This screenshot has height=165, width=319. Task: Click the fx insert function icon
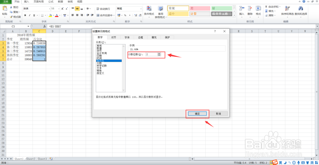tap(44, 26)
